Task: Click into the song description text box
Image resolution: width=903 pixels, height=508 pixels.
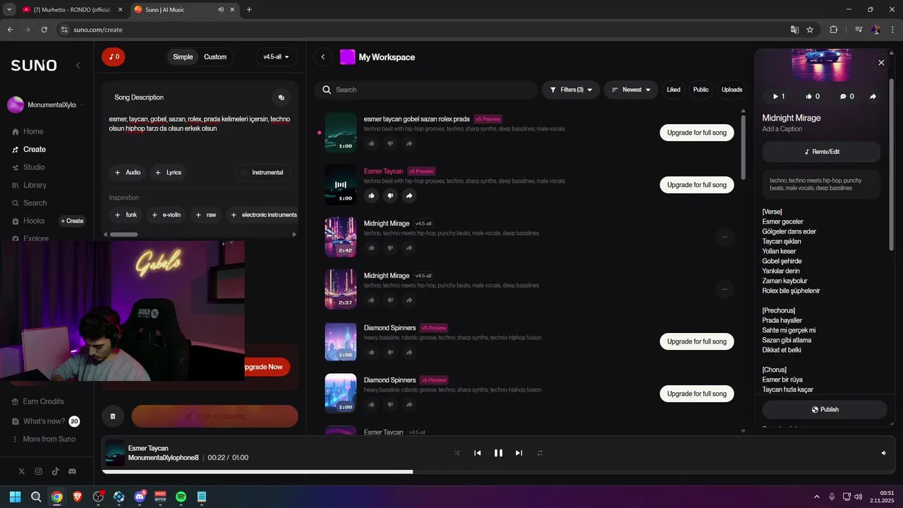Action: (x=200, y=134)
